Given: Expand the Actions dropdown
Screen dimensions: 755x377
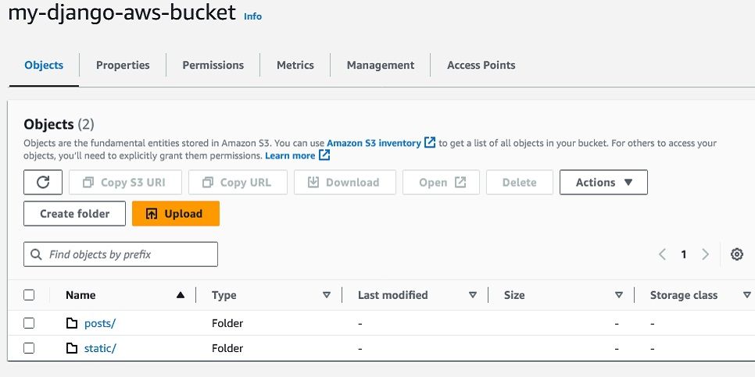Looking at the screenshot, I should point(603,183).
